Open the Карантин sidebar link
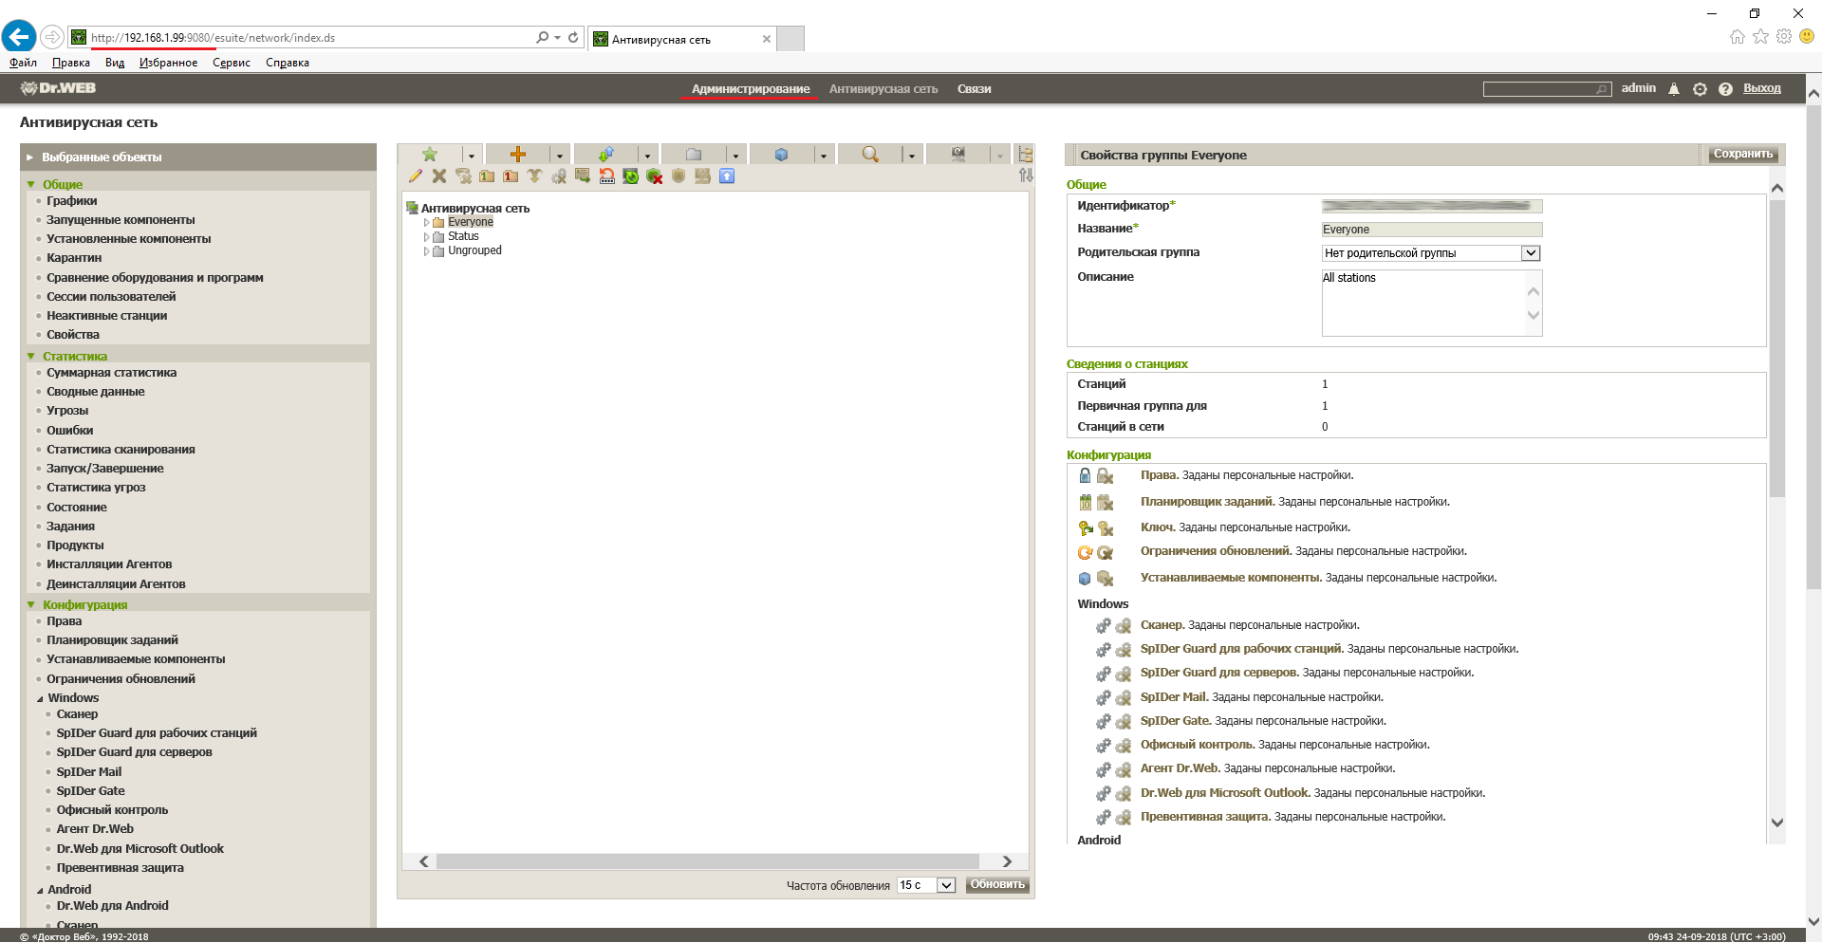Screen dimensions: 1822x943 (74, 258)
